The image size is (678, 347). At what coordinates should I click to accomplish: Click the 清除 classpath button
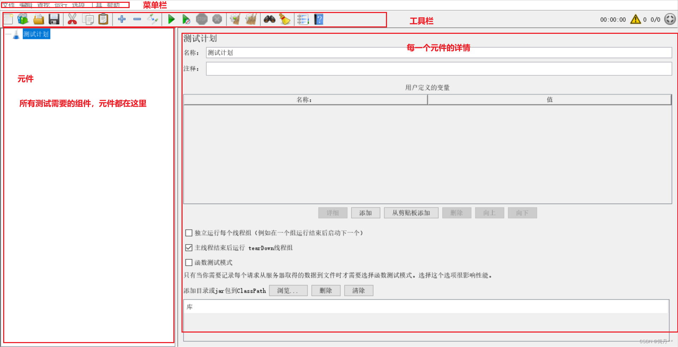tap(358, 291)
